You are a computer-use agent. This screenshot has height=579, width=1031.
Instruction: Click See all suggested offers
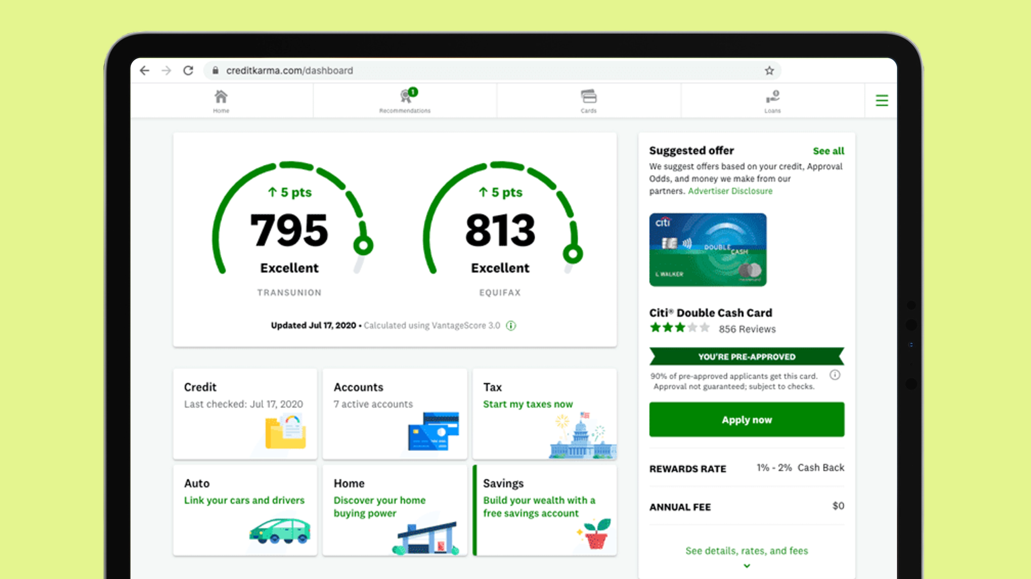[x=829, y=151]
